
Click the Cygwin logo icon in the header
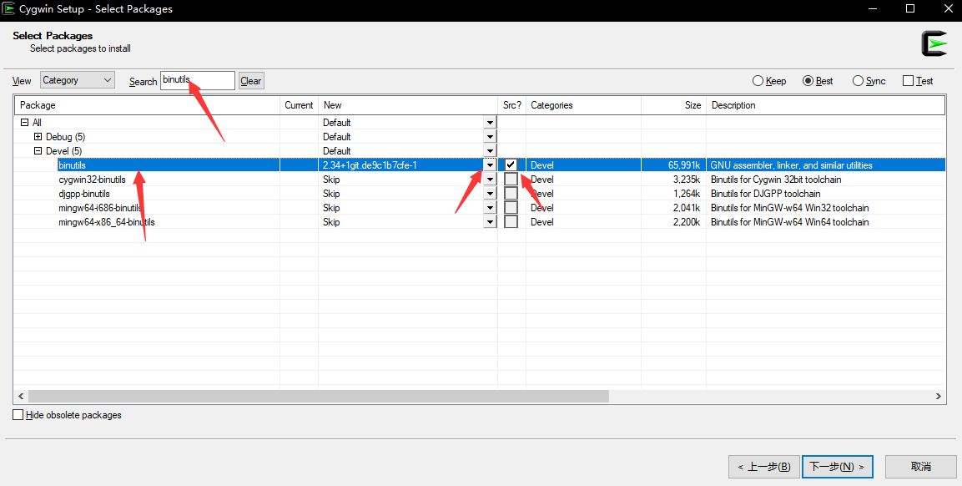(x=934, y=43)
